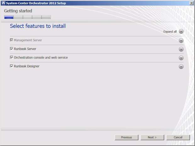Close the setup window with X button
195x146 pixels.
[x=192, y=3]
